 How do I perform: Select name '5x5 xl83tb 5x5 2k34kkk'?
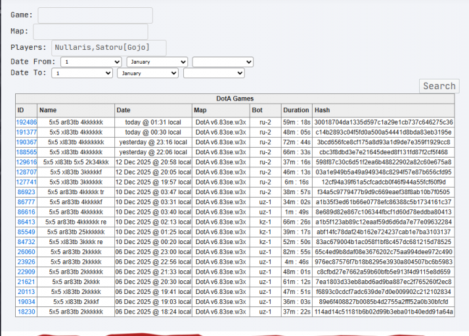pyautogui.click(x=76, y=162)
